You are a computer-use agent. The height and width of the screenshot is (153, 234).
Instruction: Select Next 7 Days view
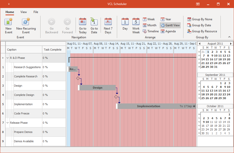(108, 25)
